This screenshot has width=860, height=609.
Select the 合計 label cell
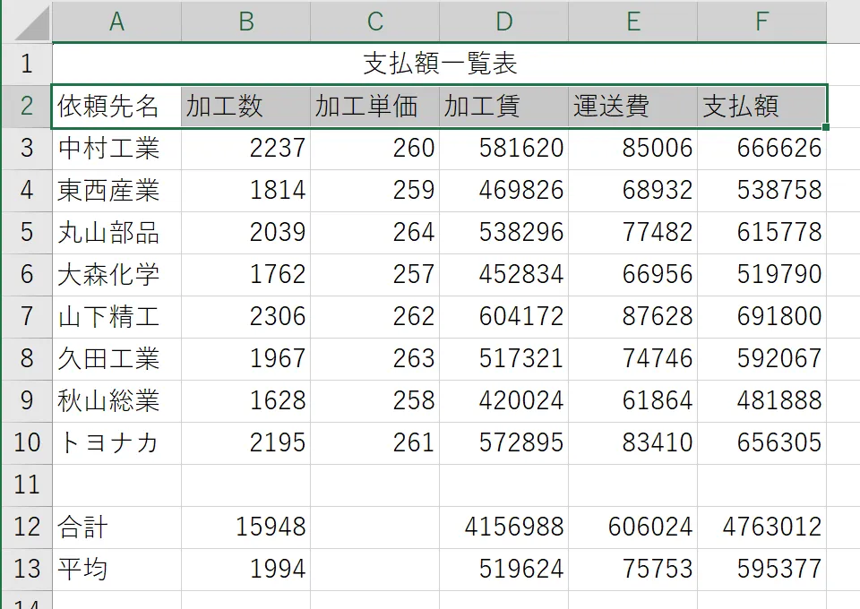[x=116, y=527]
